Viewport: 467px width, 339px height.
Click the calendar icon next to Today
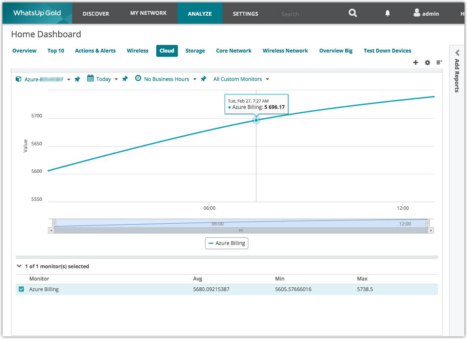90,78
